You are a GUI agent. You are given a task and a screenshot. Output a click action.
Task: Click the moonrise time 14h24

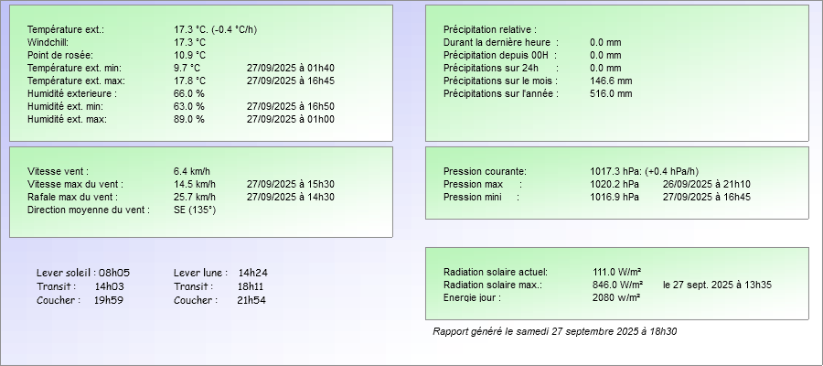252,273
